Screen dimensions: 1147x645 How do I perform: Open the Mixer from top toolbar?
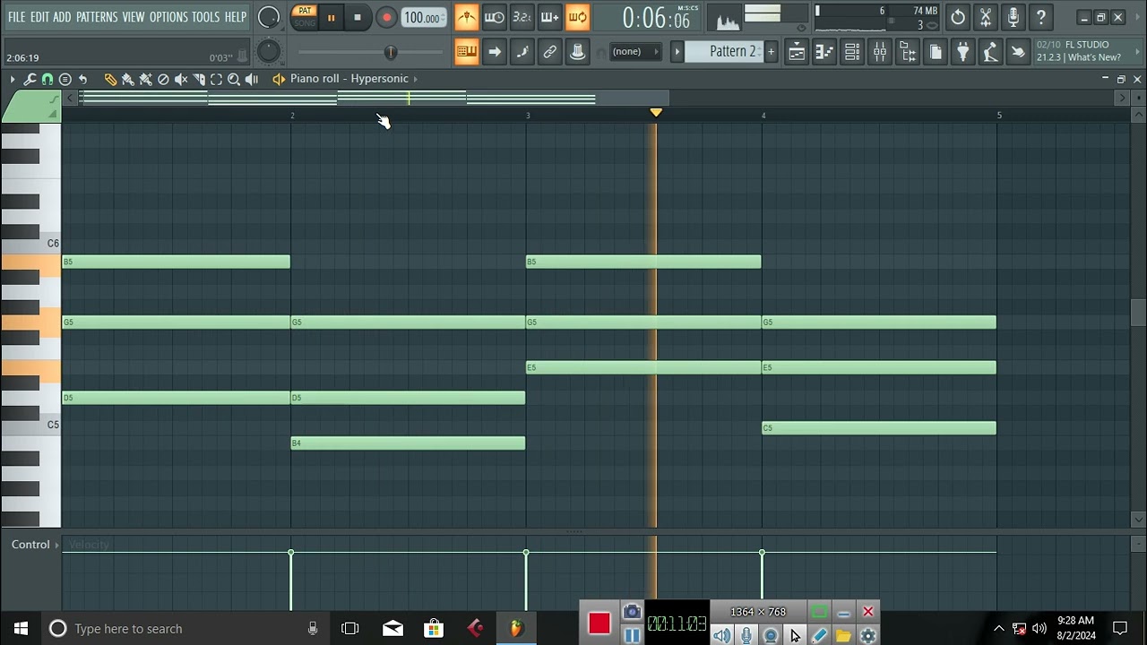click(x=880, y=52)
